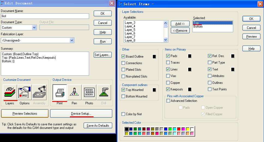Pick yellow in the Selected Color palette
The width and height of the screenshot is (264, 142).
pyautogui.click(x=187, y=129)
